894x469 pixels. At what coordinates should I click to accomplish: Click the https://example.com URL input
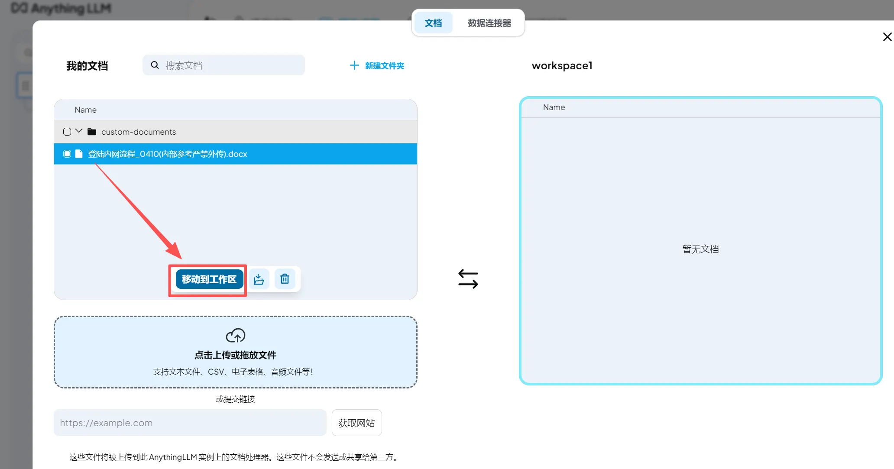(x=190, y=423)
